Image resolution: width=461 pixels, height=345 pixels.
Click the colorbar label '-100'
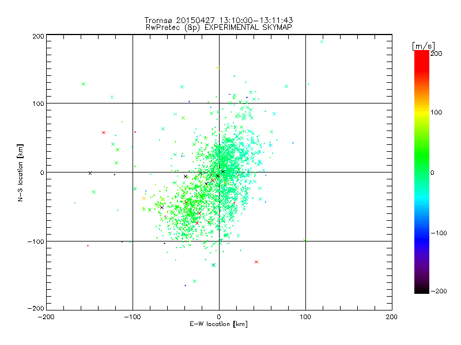pos(439,233)
